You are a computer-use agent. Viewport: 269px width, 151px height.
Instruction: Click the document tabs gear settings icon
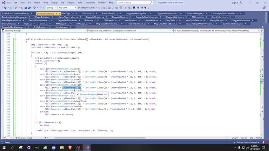(262, 27)
